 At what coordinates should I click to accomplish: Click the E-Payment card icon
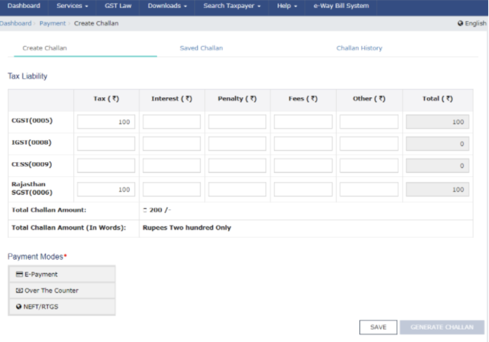[20, 274]
